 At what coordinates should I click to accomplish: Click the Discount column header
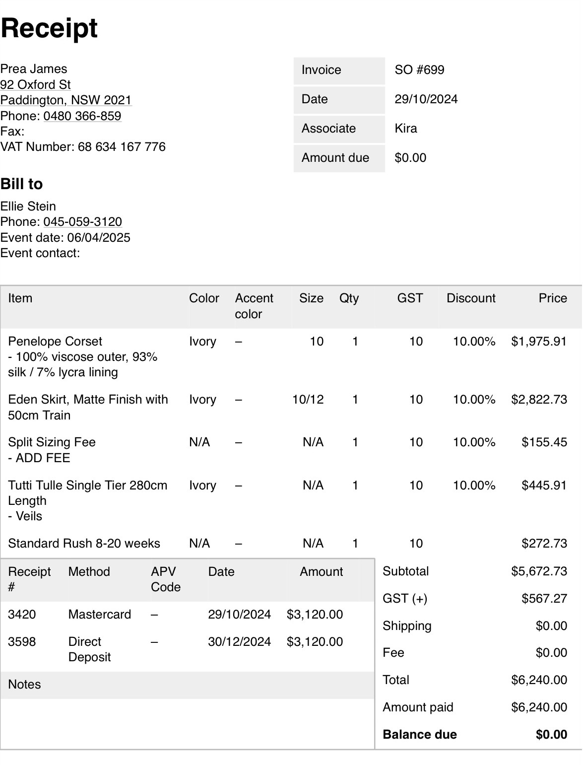pyautogui.click(x=471, y=298)
